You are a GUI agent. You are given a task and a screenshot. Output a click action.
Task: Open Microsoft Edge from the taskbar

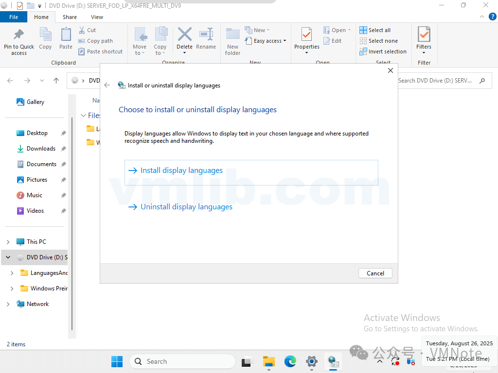pos(290,361)
